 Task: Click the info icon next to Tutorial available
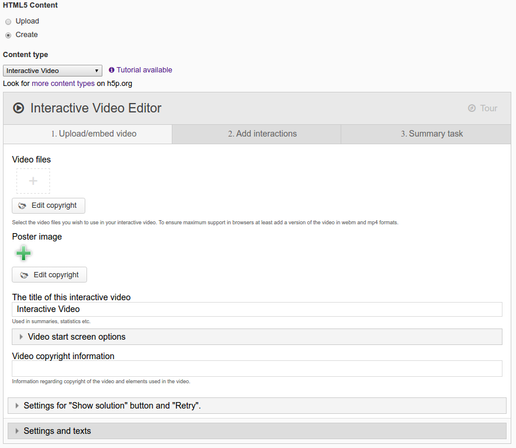[x=112, y=70]
